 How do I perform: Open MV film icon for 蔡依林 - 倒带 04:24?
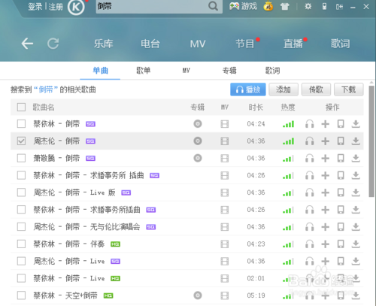tap(224, 124)
